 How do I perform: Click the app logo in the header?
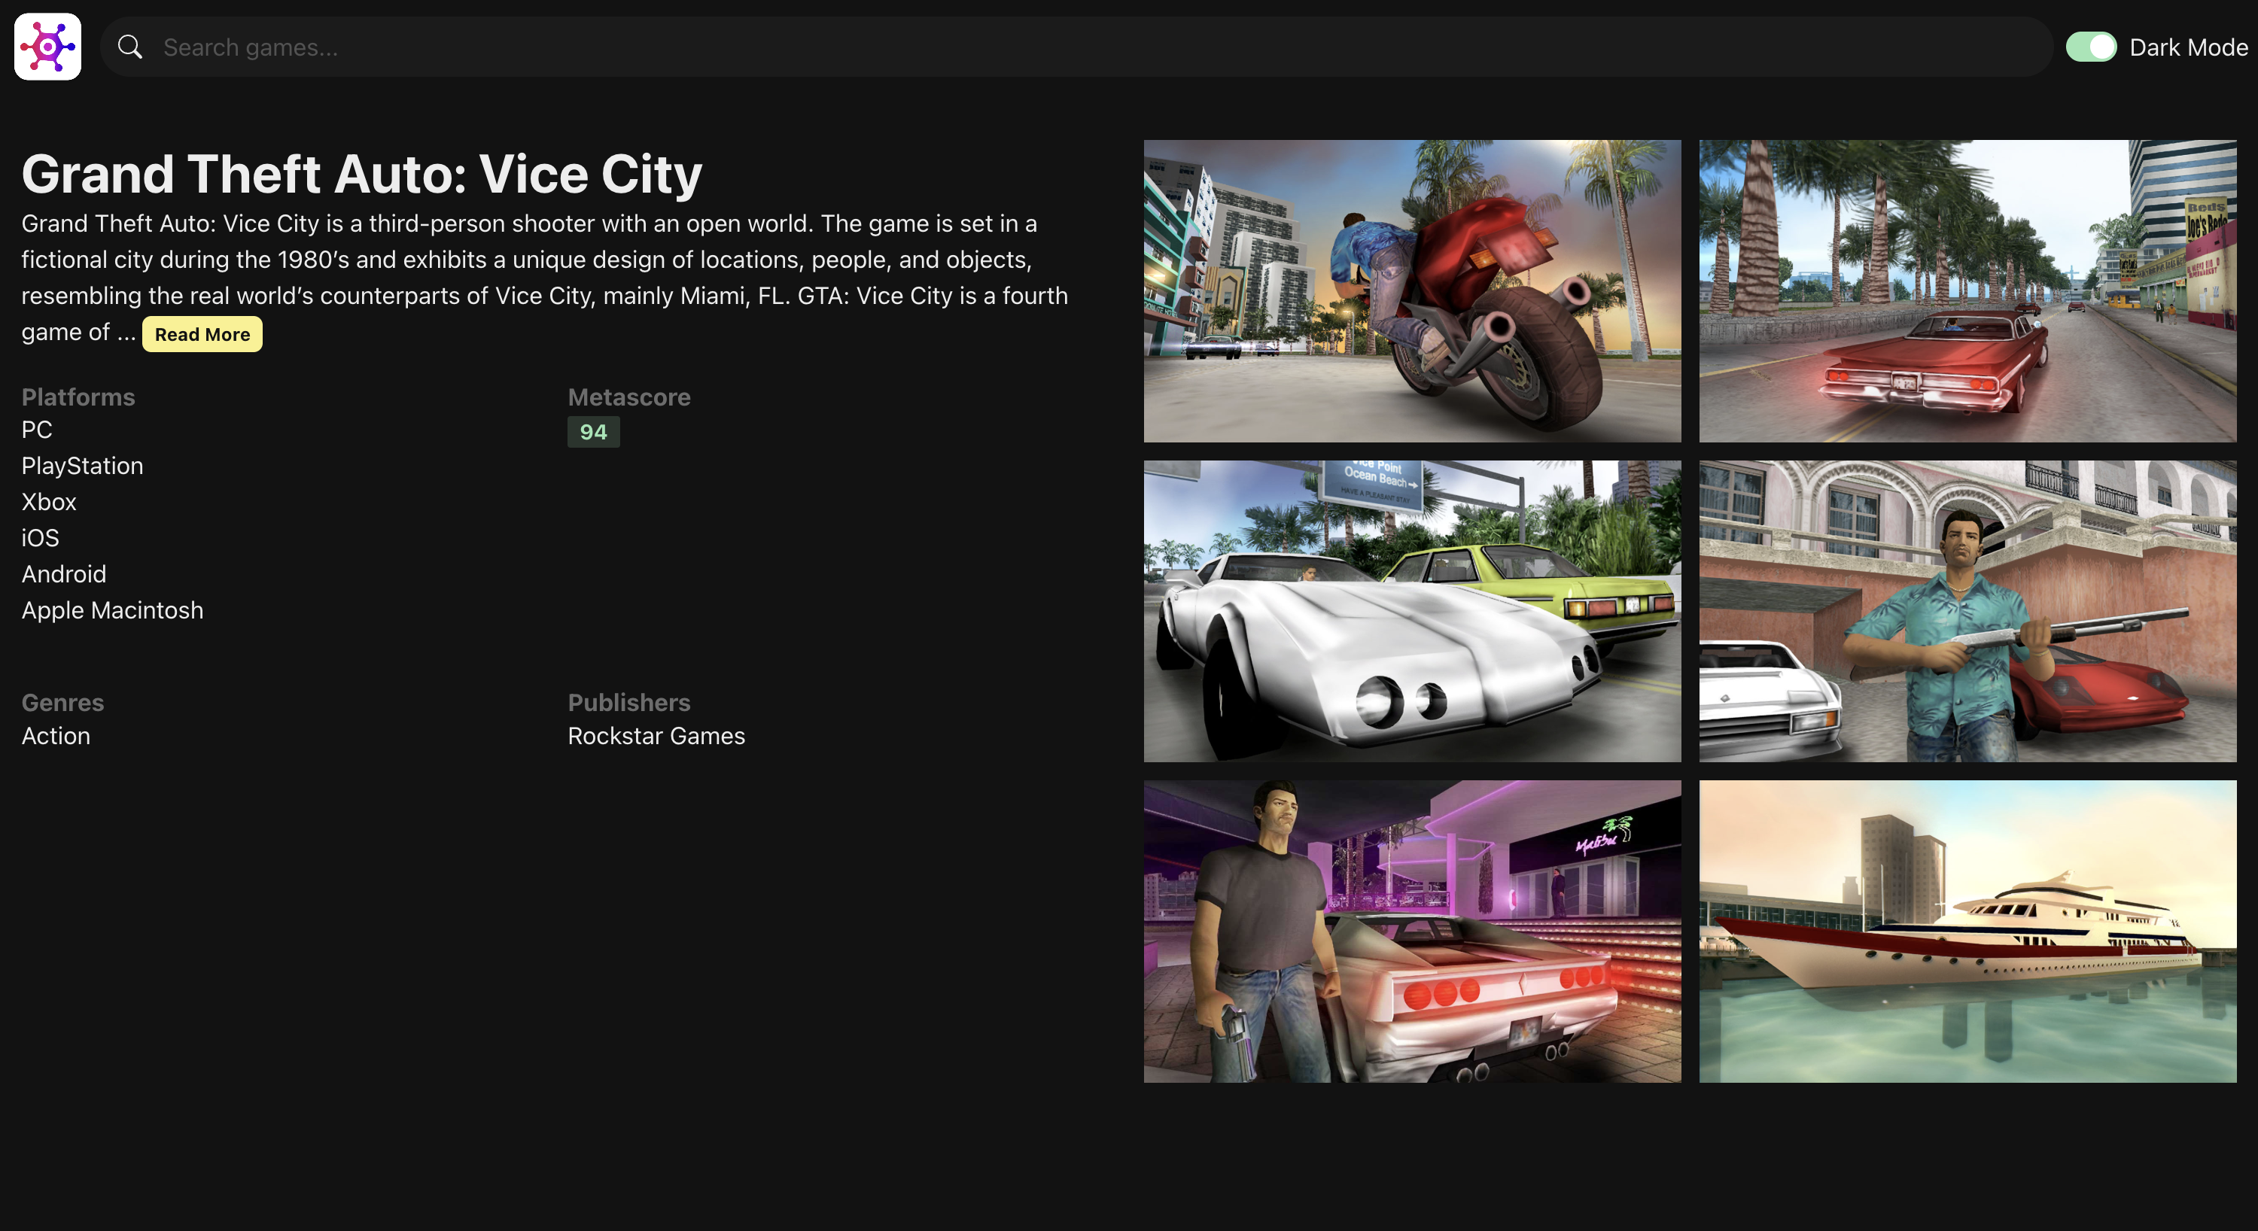(x=47, y=47)
